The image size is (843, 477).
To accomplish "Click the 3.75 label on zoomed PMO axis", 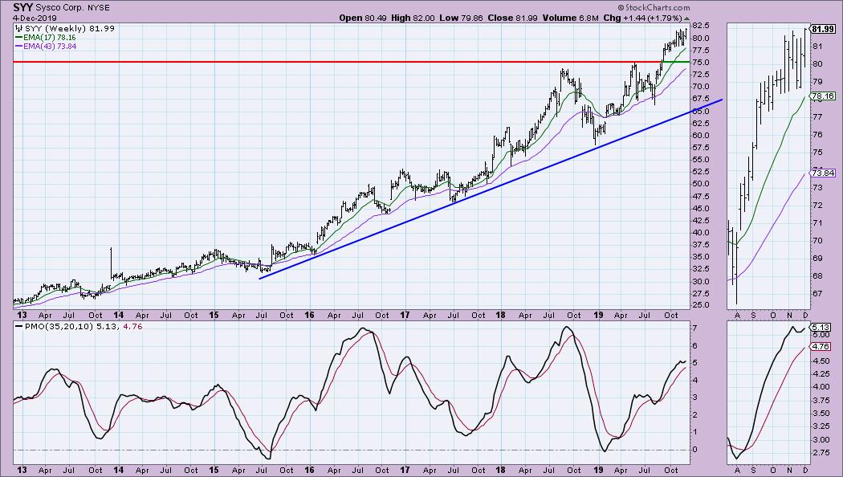I will pyautogui.click(x=820, y=400).
